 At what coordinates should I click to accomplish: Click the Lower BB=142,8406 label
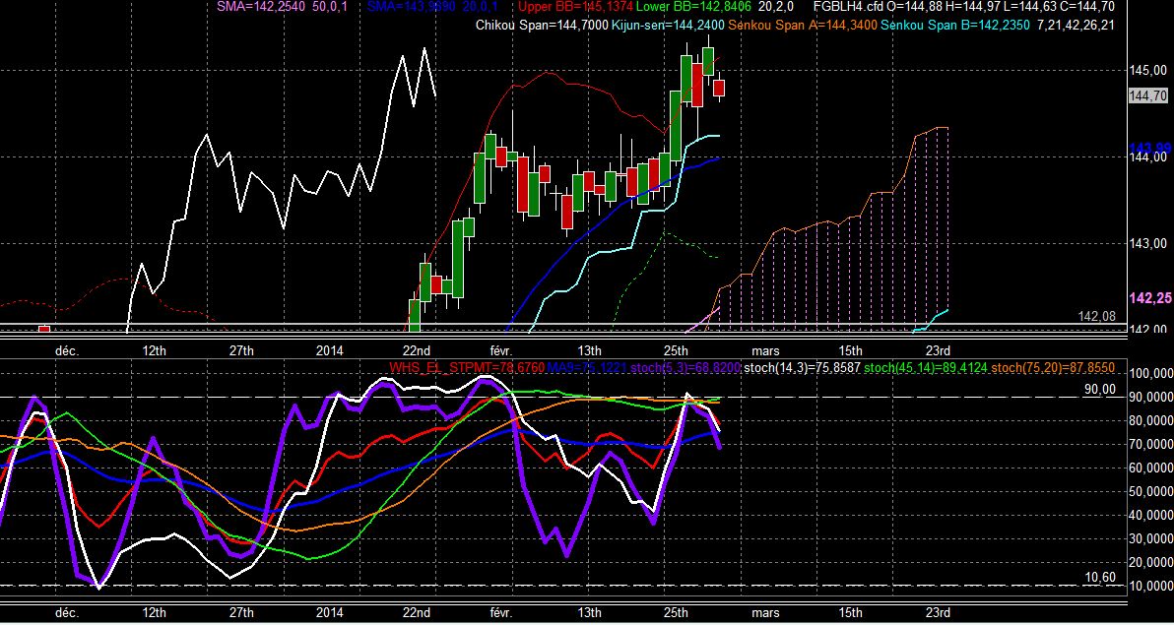click(691, 7)
